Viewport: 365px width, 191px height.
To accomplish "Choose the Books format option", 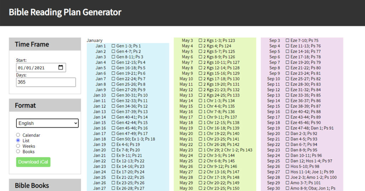I will [x=18, y=151].
